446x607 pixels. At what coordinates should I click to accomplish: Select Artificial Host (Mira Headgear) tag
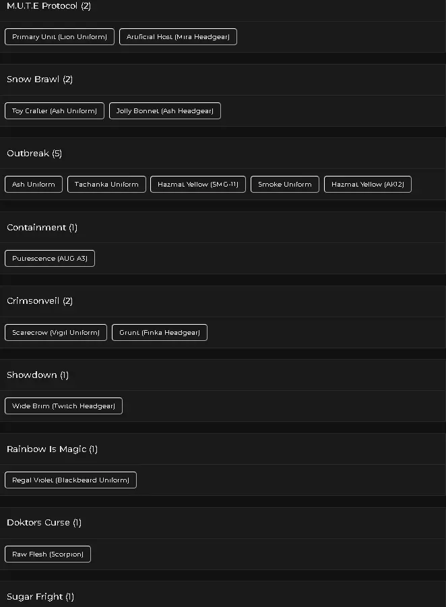coord(178,37)
